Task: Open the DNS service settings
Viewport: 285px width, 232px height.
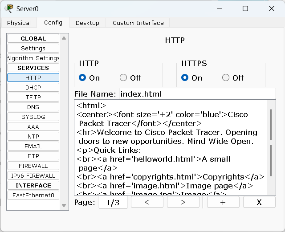Action: tap(33, 107)
